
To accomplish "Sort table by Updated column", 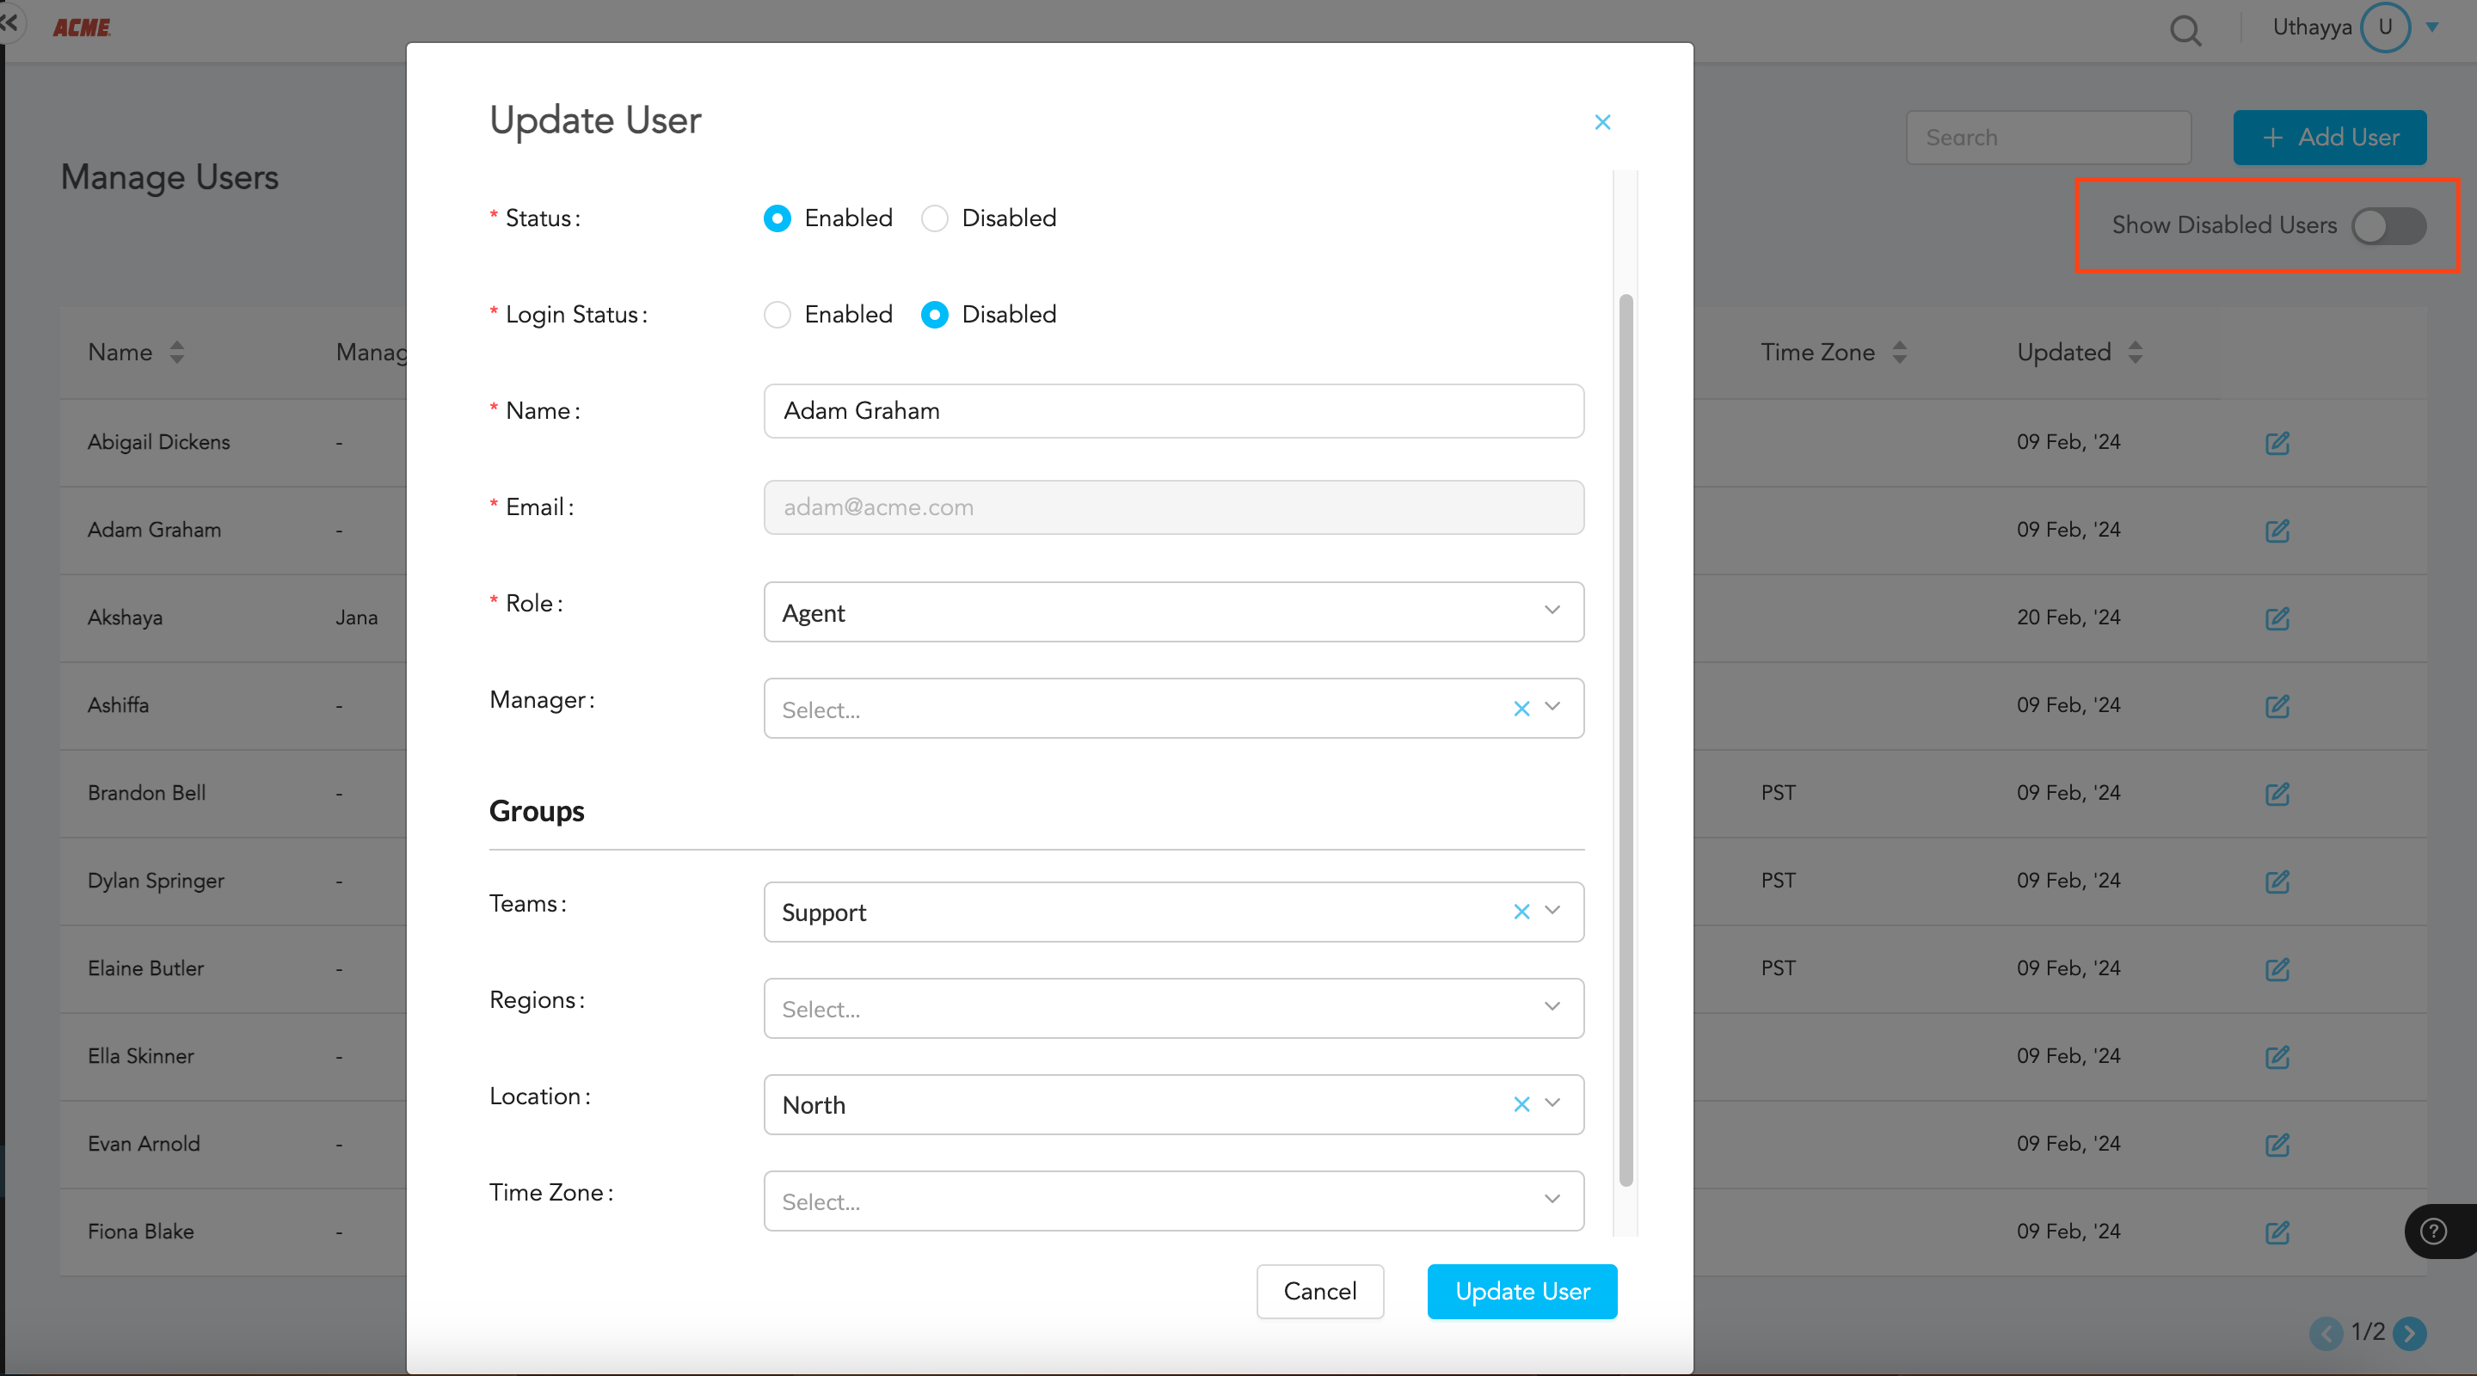I will [2134, 352].
